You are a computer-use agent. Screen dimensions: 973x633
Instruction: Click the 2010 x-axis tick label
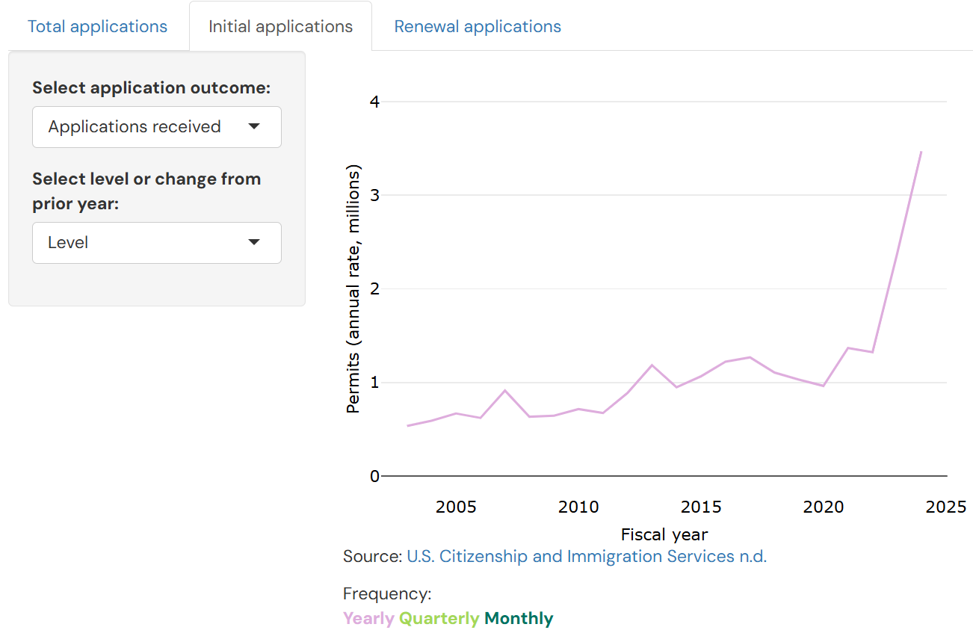578,507
